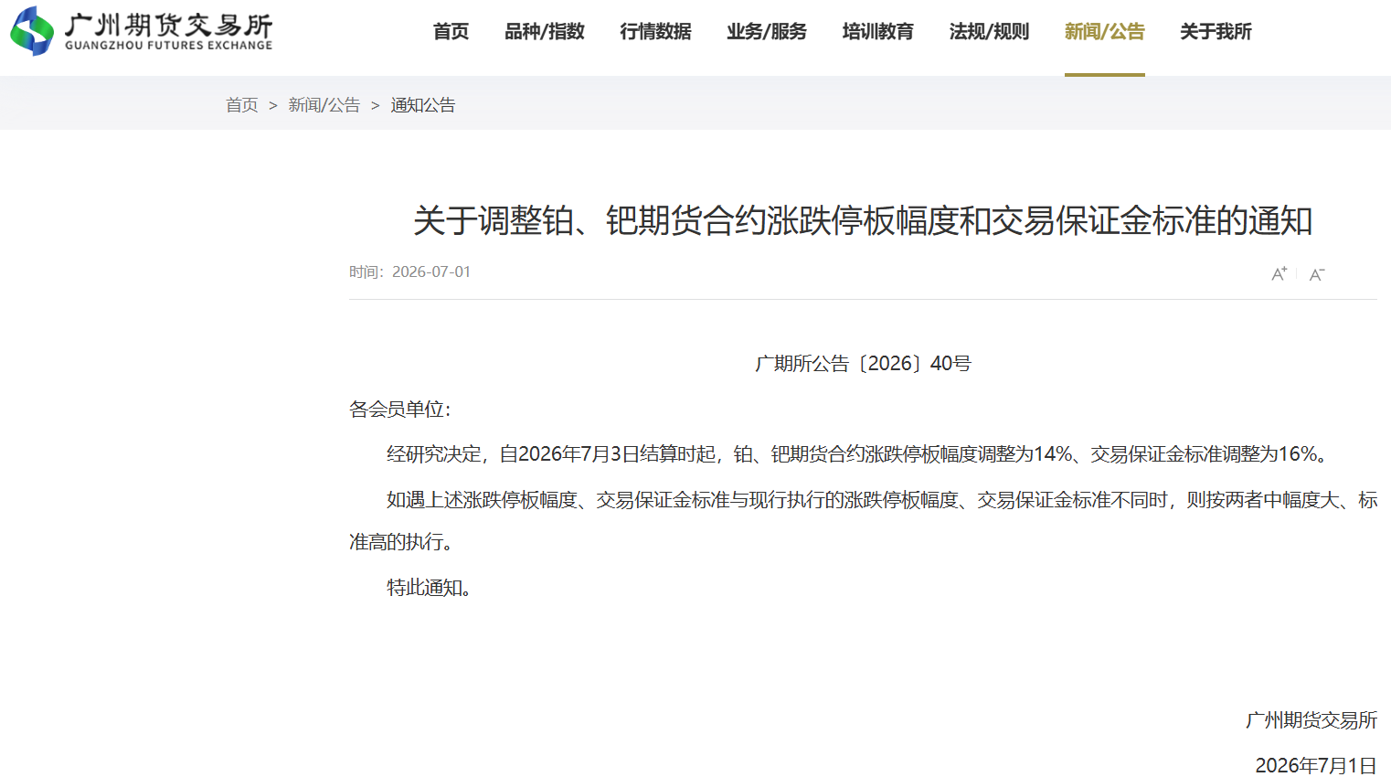
Task: Click the announcement number 广期所公告〔2026〕40号
Action: pos(863,364)
